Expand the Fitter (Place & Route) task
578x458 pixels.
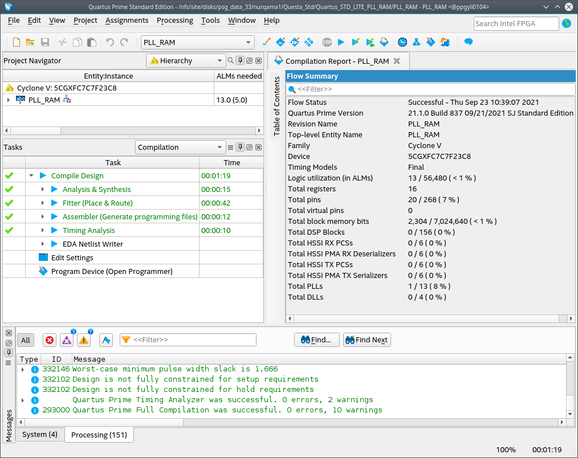click(43, 203)
